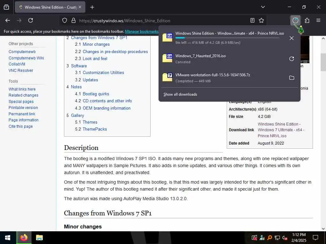Image resolution: width=326 pixels, height=244 pixels.
Task: Jump to 2.1 Minor changes section
Action: click(x=92, y=44)
